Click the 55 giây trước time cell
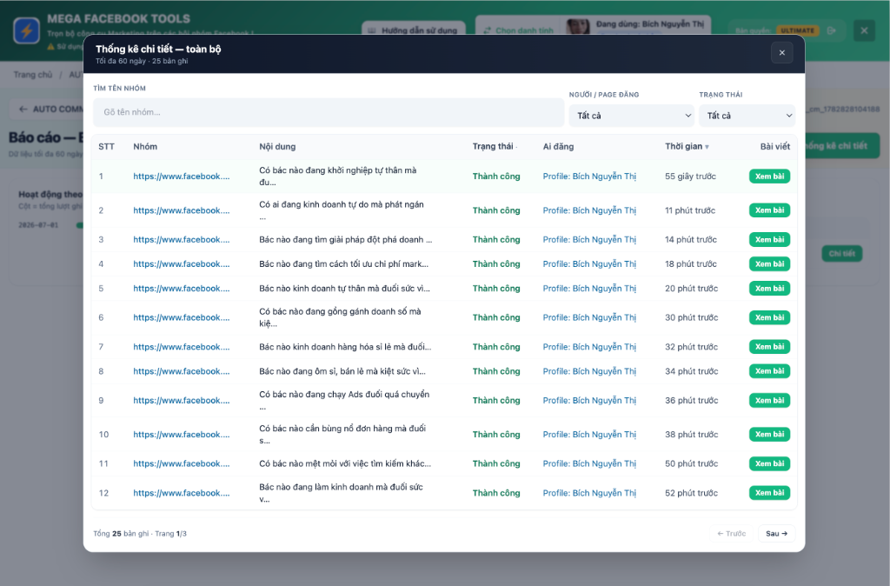Viewport: 890px width, 586px height. 690,176
